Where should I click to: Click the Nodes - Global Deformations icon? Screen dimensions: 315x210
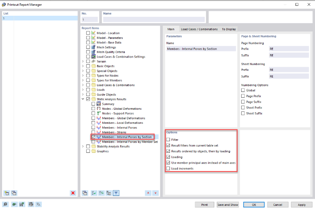click(x=99, y=109)
